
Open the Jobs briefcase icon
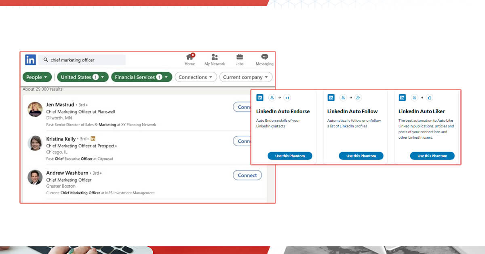tap(240, 57)
